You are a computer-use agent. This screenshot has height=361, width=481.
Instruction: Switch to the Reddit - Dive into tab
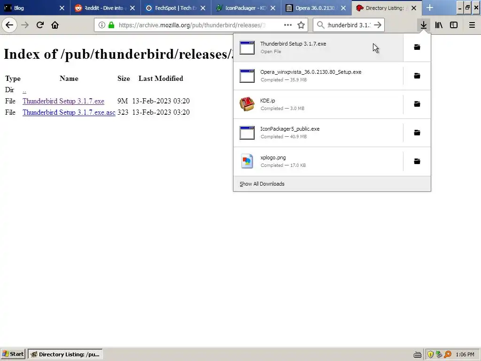coord(105,8)
